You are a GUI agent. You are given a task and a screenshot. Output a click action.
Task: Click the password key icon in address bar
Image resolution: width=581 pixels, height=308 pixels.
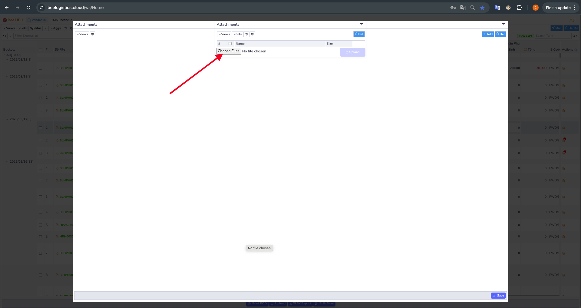click(x=453, y=8)
